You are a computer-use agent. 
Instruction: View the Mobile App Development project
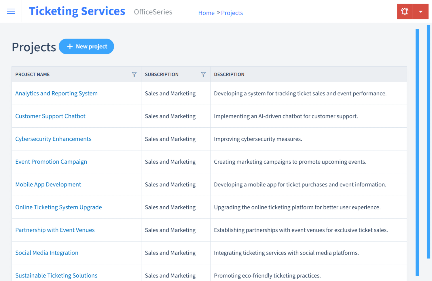point(48,184)
